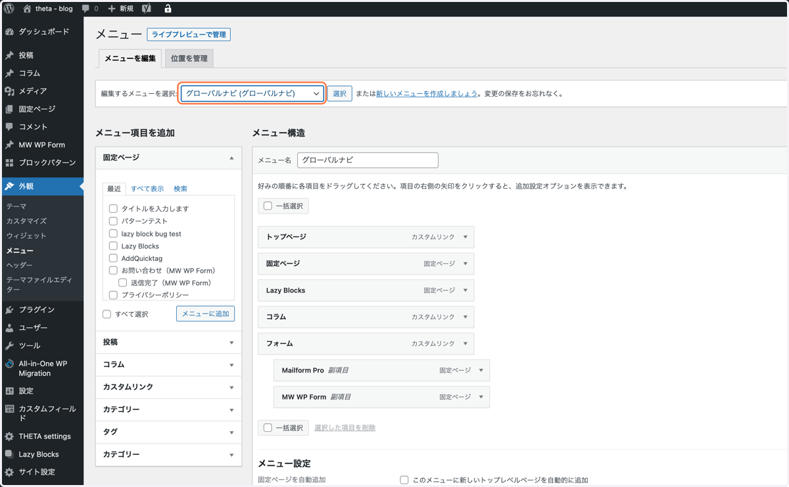Image resolution: width=789 pixels, height=487 pixels.
Task: Toggle the すべて選択 checkbox
Action: point(107,314)
